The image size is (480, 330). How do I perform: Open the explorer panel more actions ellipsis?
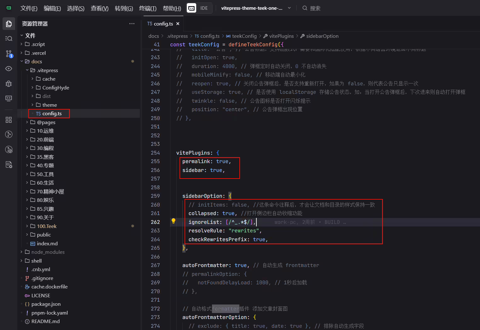[x=132, y=24]
